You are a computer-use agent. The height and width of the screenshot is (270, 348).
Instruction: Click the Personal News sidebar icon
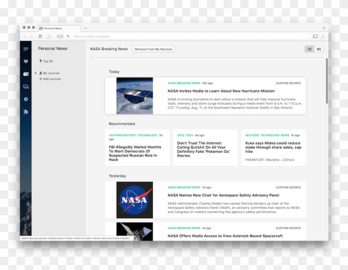pos(26,74)
